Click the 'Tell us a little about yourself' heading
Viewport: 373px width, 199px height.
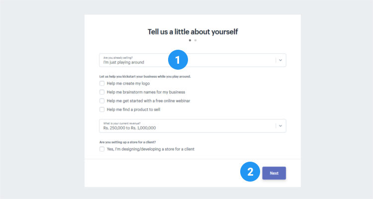[x=192, y=31]
